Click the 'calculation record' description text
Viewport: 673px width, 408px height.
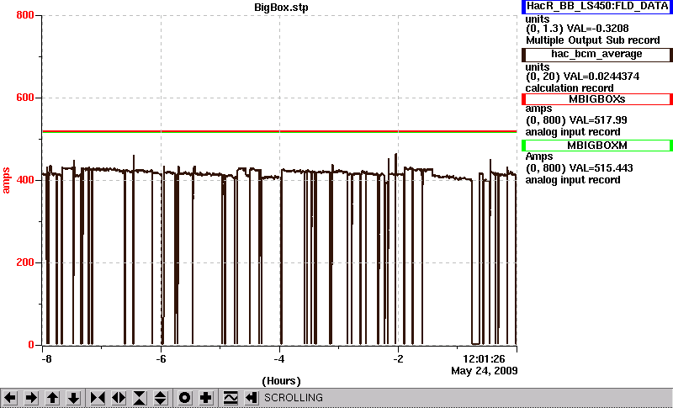pos(570,88)
